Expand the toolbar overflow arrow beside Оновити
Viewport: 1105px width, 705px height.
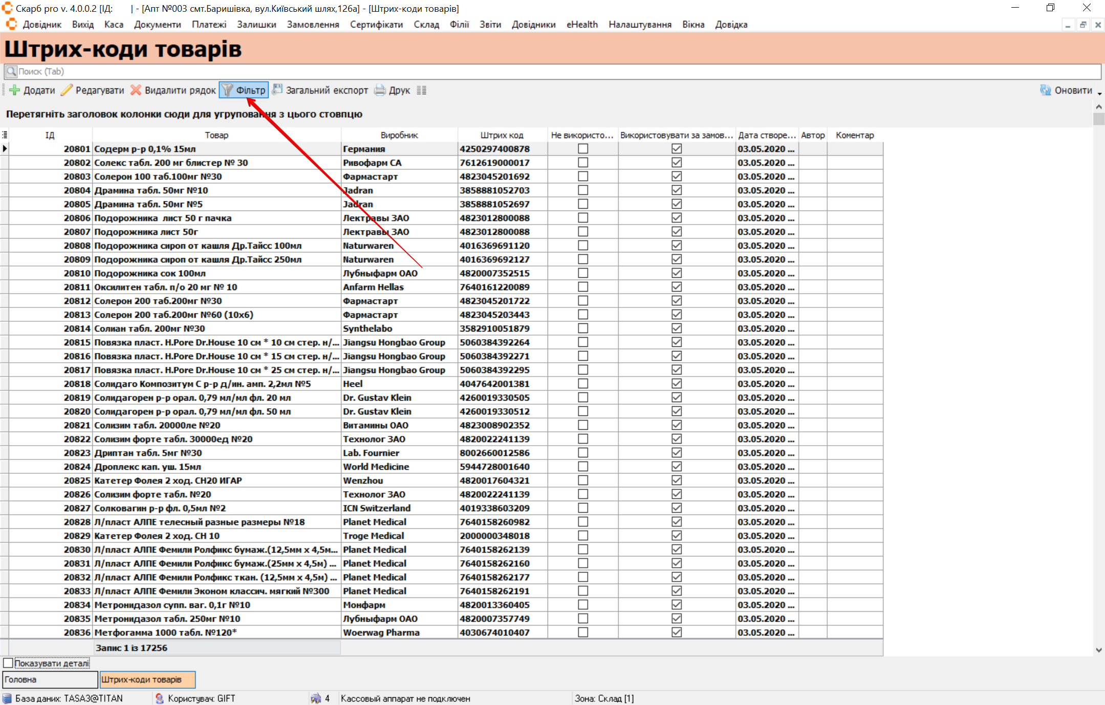point(1099,93)
